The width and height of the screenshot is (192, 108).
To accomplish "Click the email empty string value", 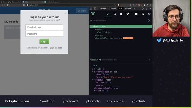I will tap(105, 85).
